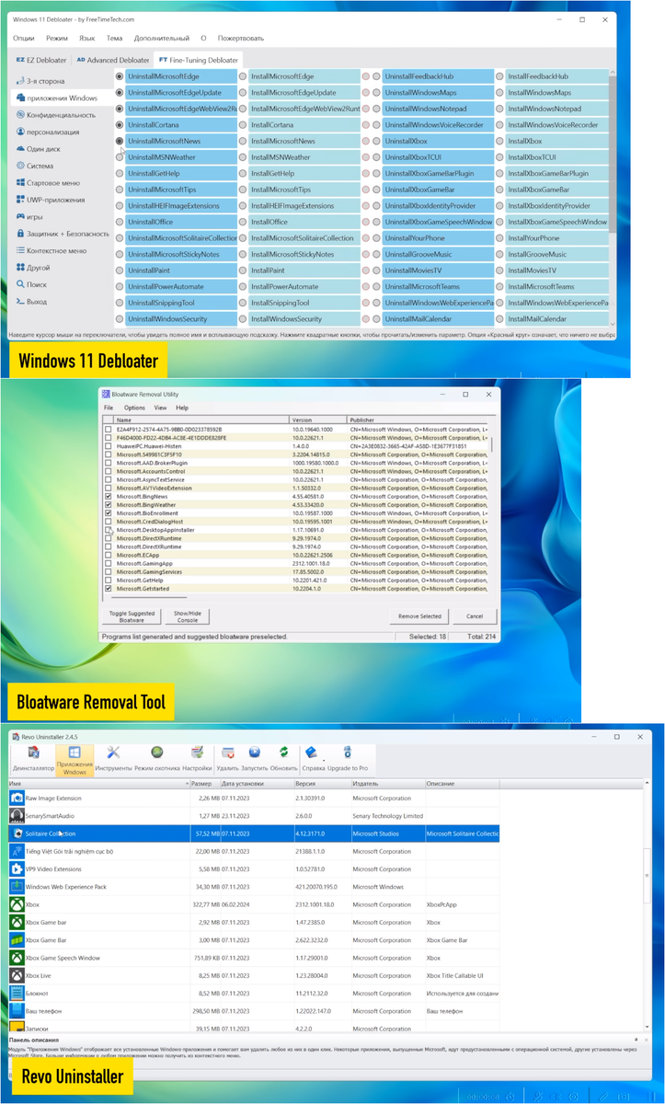This screenshot has width=665, height=1104.
Task: Click Запустить icon in Revo toolbar
Action: (x=254, y=759)
